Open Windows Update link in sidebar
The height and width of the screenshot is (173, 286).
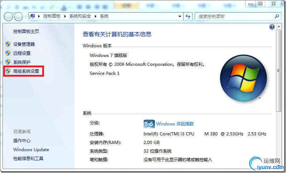(31, 150)
